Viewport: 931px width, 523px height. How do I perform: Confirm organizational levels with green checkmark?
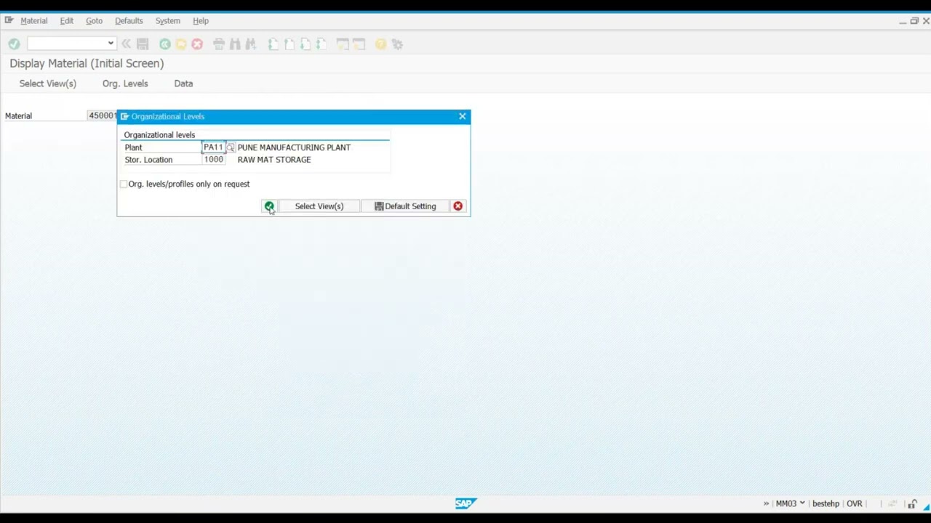click(x=269, y=206)
